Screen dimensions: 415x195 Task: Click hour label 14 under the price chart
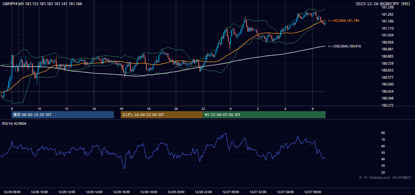coord(94,109)
